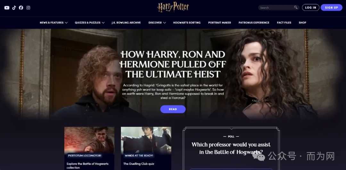This screenshot has width=346, height=170.
Task: Open the Fact Files page
Action: pos(284,23)
